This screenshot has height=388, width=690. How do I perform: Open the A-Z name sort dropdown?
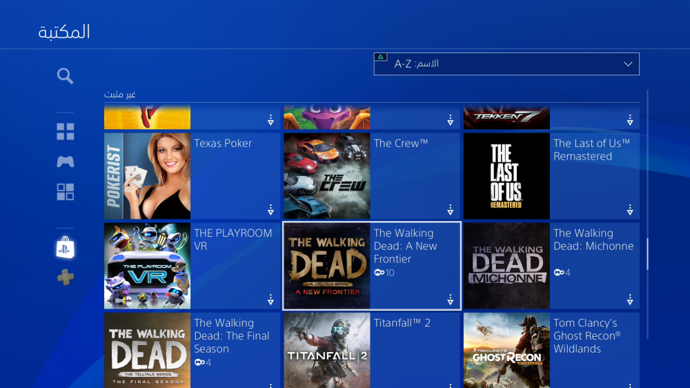click(506, 64)
